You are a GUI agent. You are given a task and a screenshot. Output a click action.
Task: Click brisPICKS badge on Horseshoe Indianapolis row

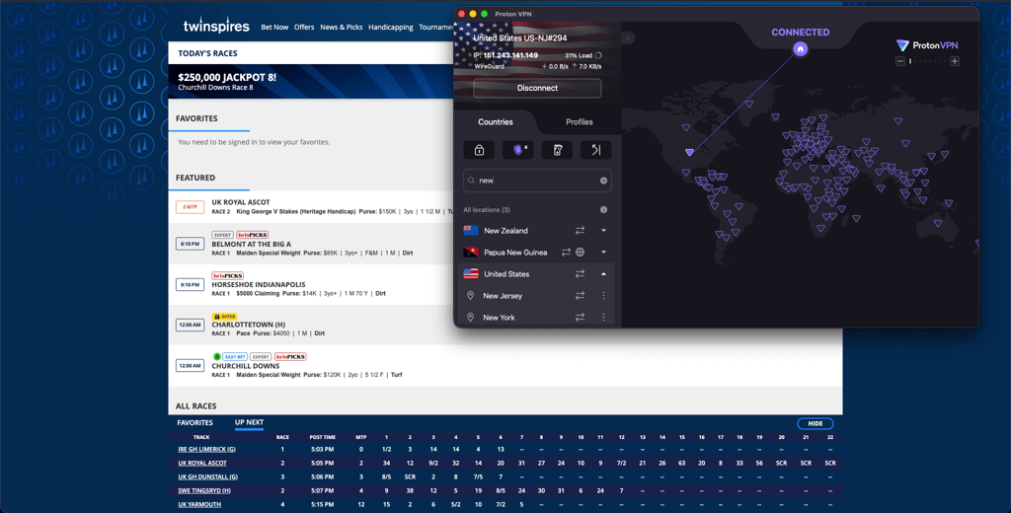tap(227, 276)
